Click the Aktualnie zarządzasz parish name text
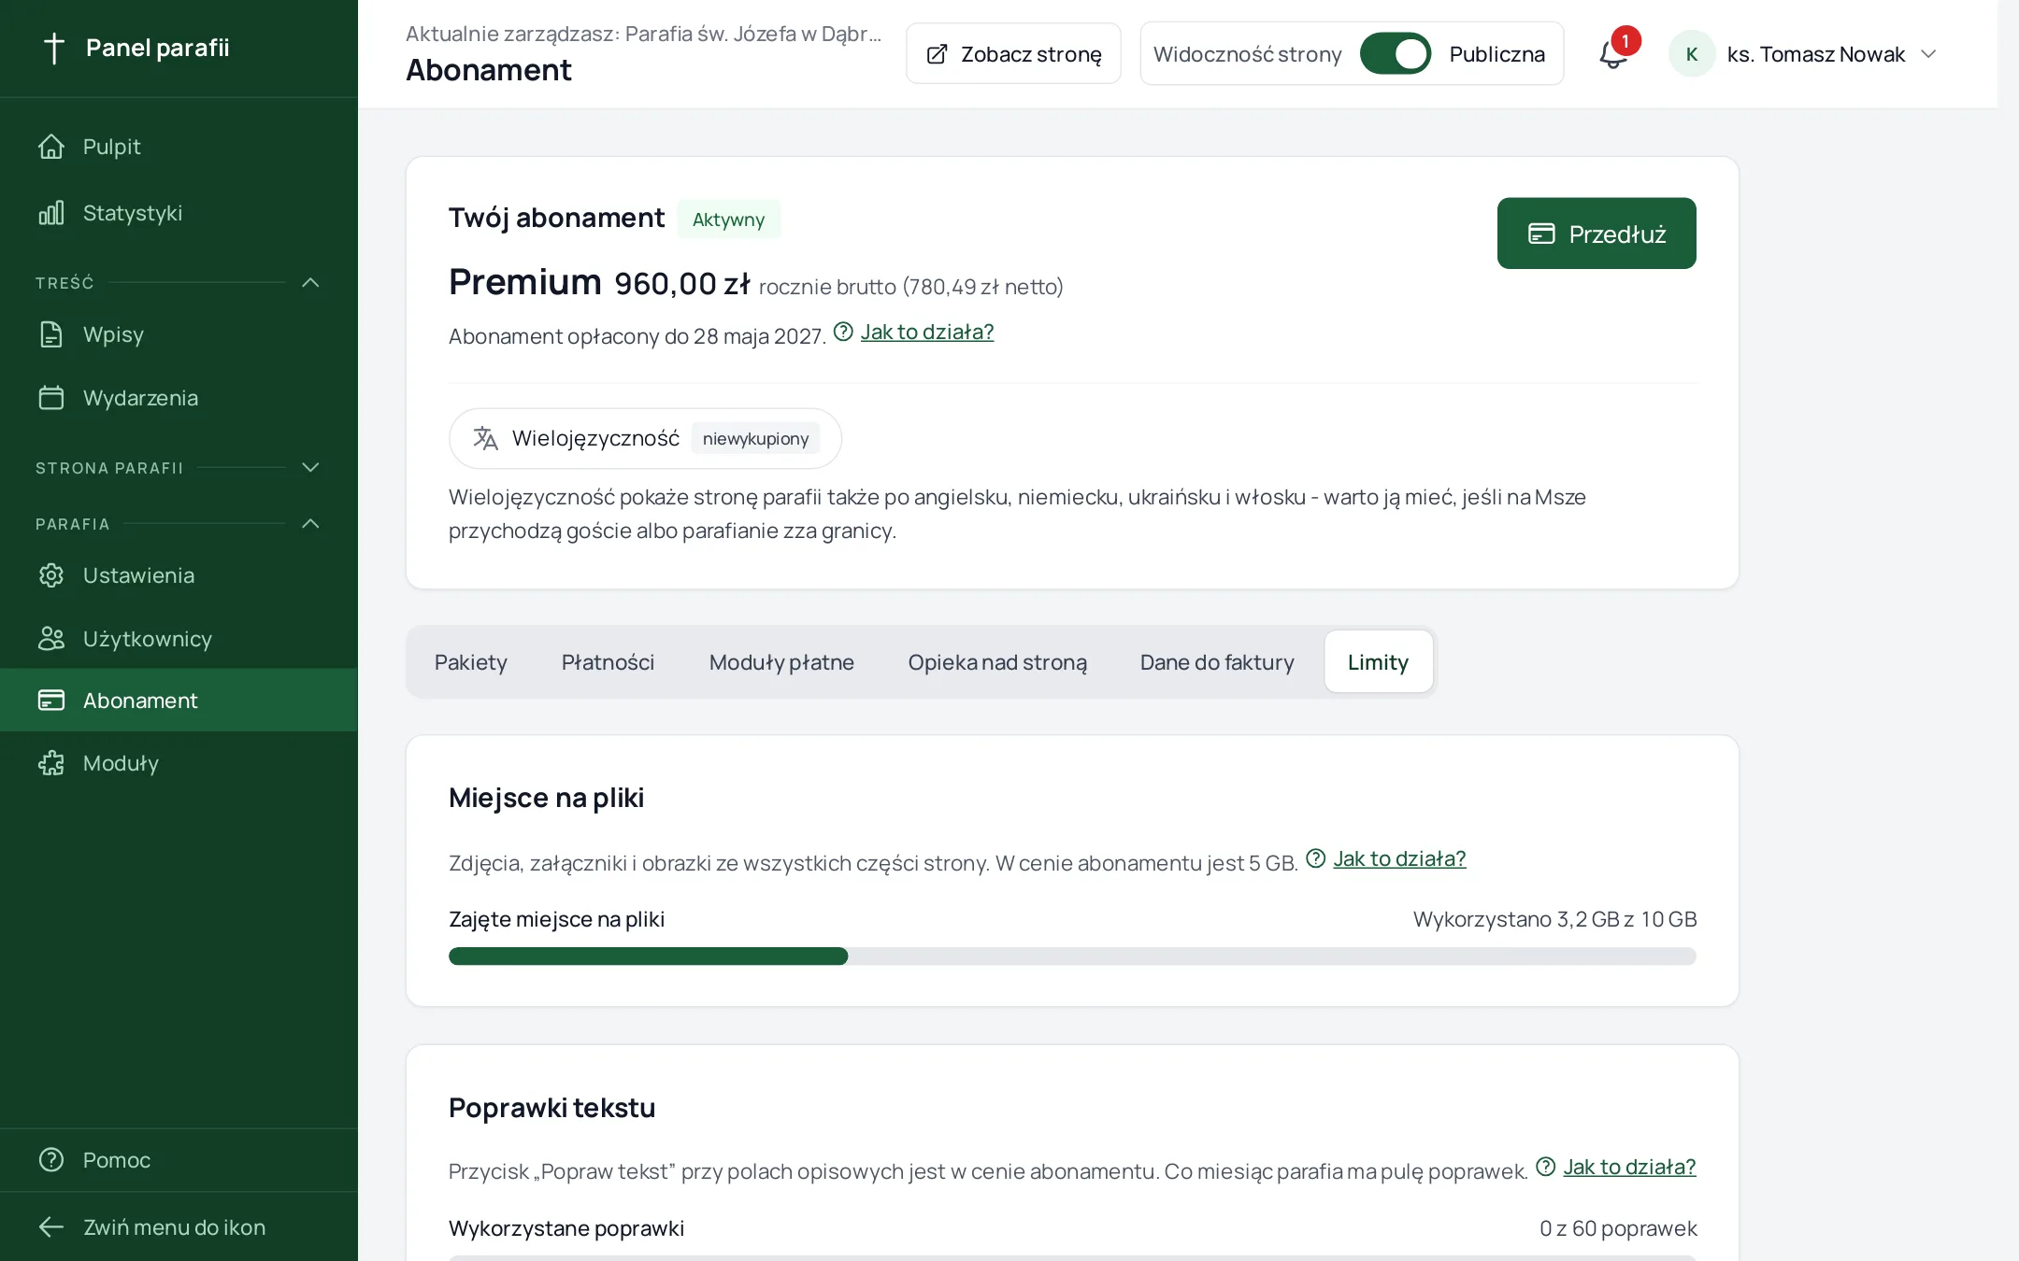Viewport: 2019px width, 1261px height. click(644, 34)
